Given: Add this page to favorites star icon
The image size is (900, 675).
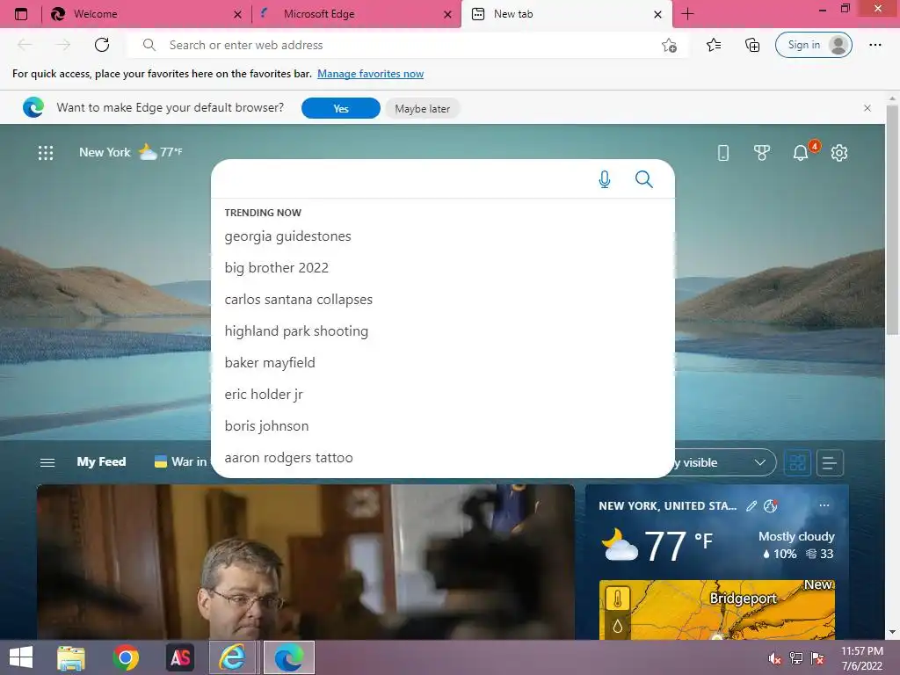Looking at the screenshot, I should 669,45.
